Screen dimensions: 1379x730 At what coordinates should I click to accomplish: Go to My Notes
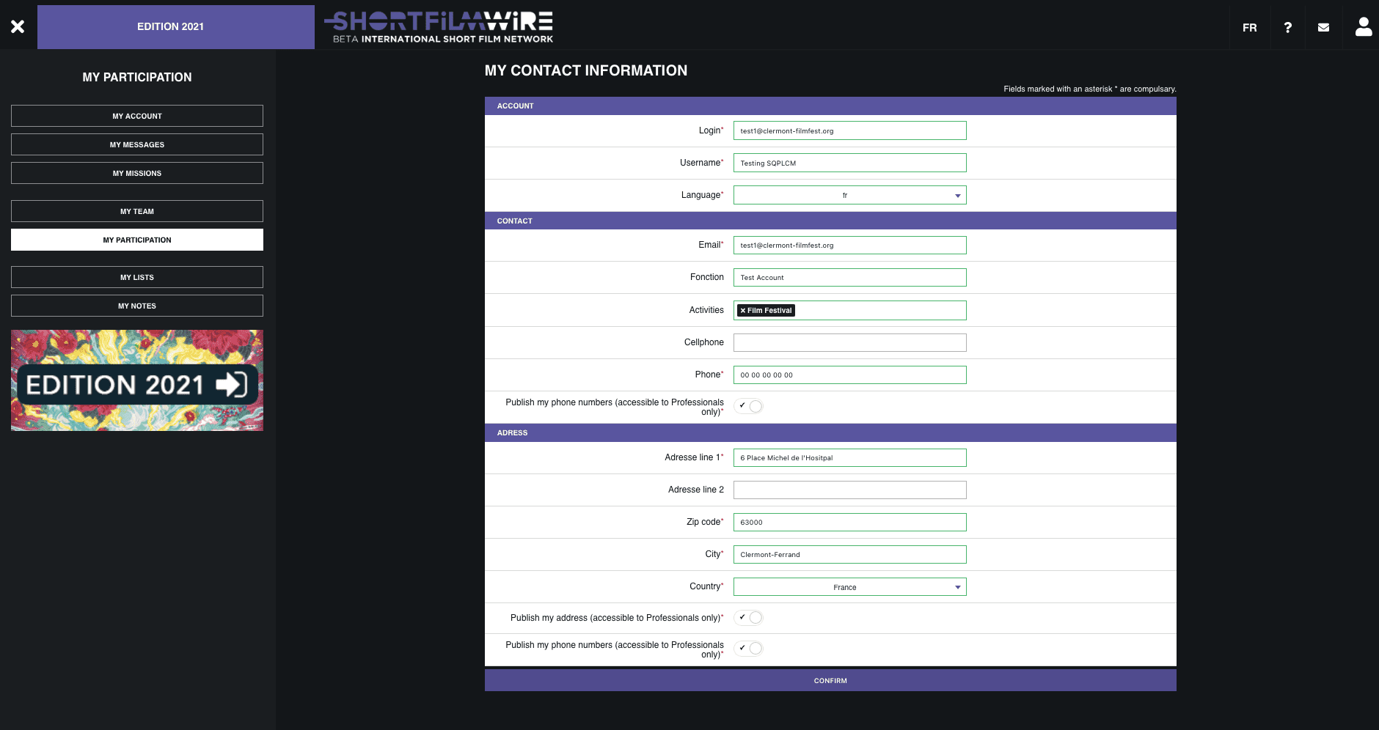point(137,306)
